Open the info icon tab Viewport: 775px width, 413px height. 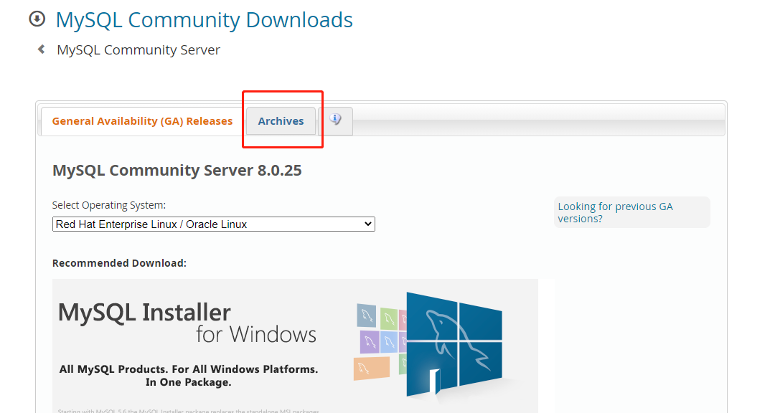(336, 120)
